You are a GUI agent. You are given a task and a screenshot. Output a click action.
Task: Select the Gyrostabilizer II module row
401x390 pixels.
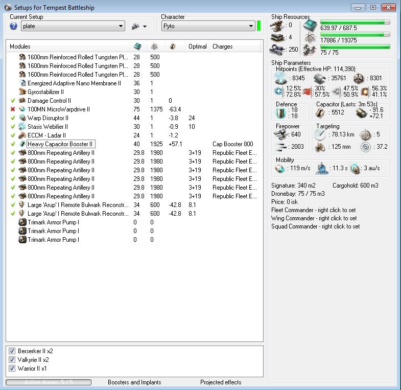(x=134, y=92)
